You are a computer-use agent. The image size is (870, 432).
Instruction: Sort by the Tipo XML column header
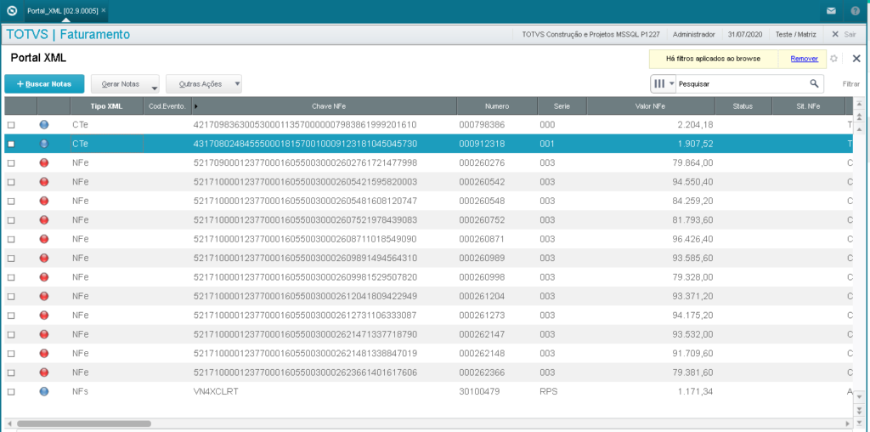click(x=106, y=106)
